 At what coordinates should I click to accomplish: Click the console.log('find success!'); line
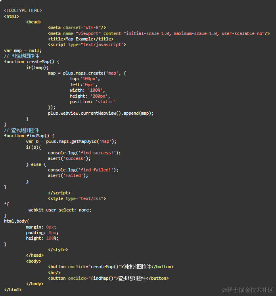(84, 153)
